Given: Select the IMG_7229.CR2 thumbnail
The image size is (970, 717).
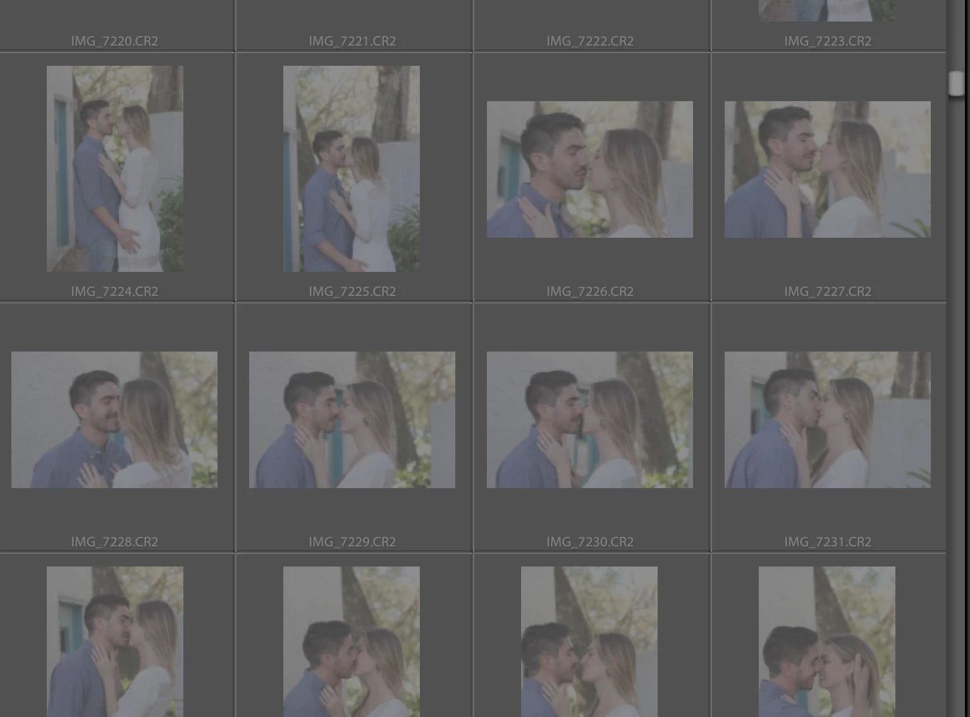Looking at the screenshot, I should tap(352, 420).
